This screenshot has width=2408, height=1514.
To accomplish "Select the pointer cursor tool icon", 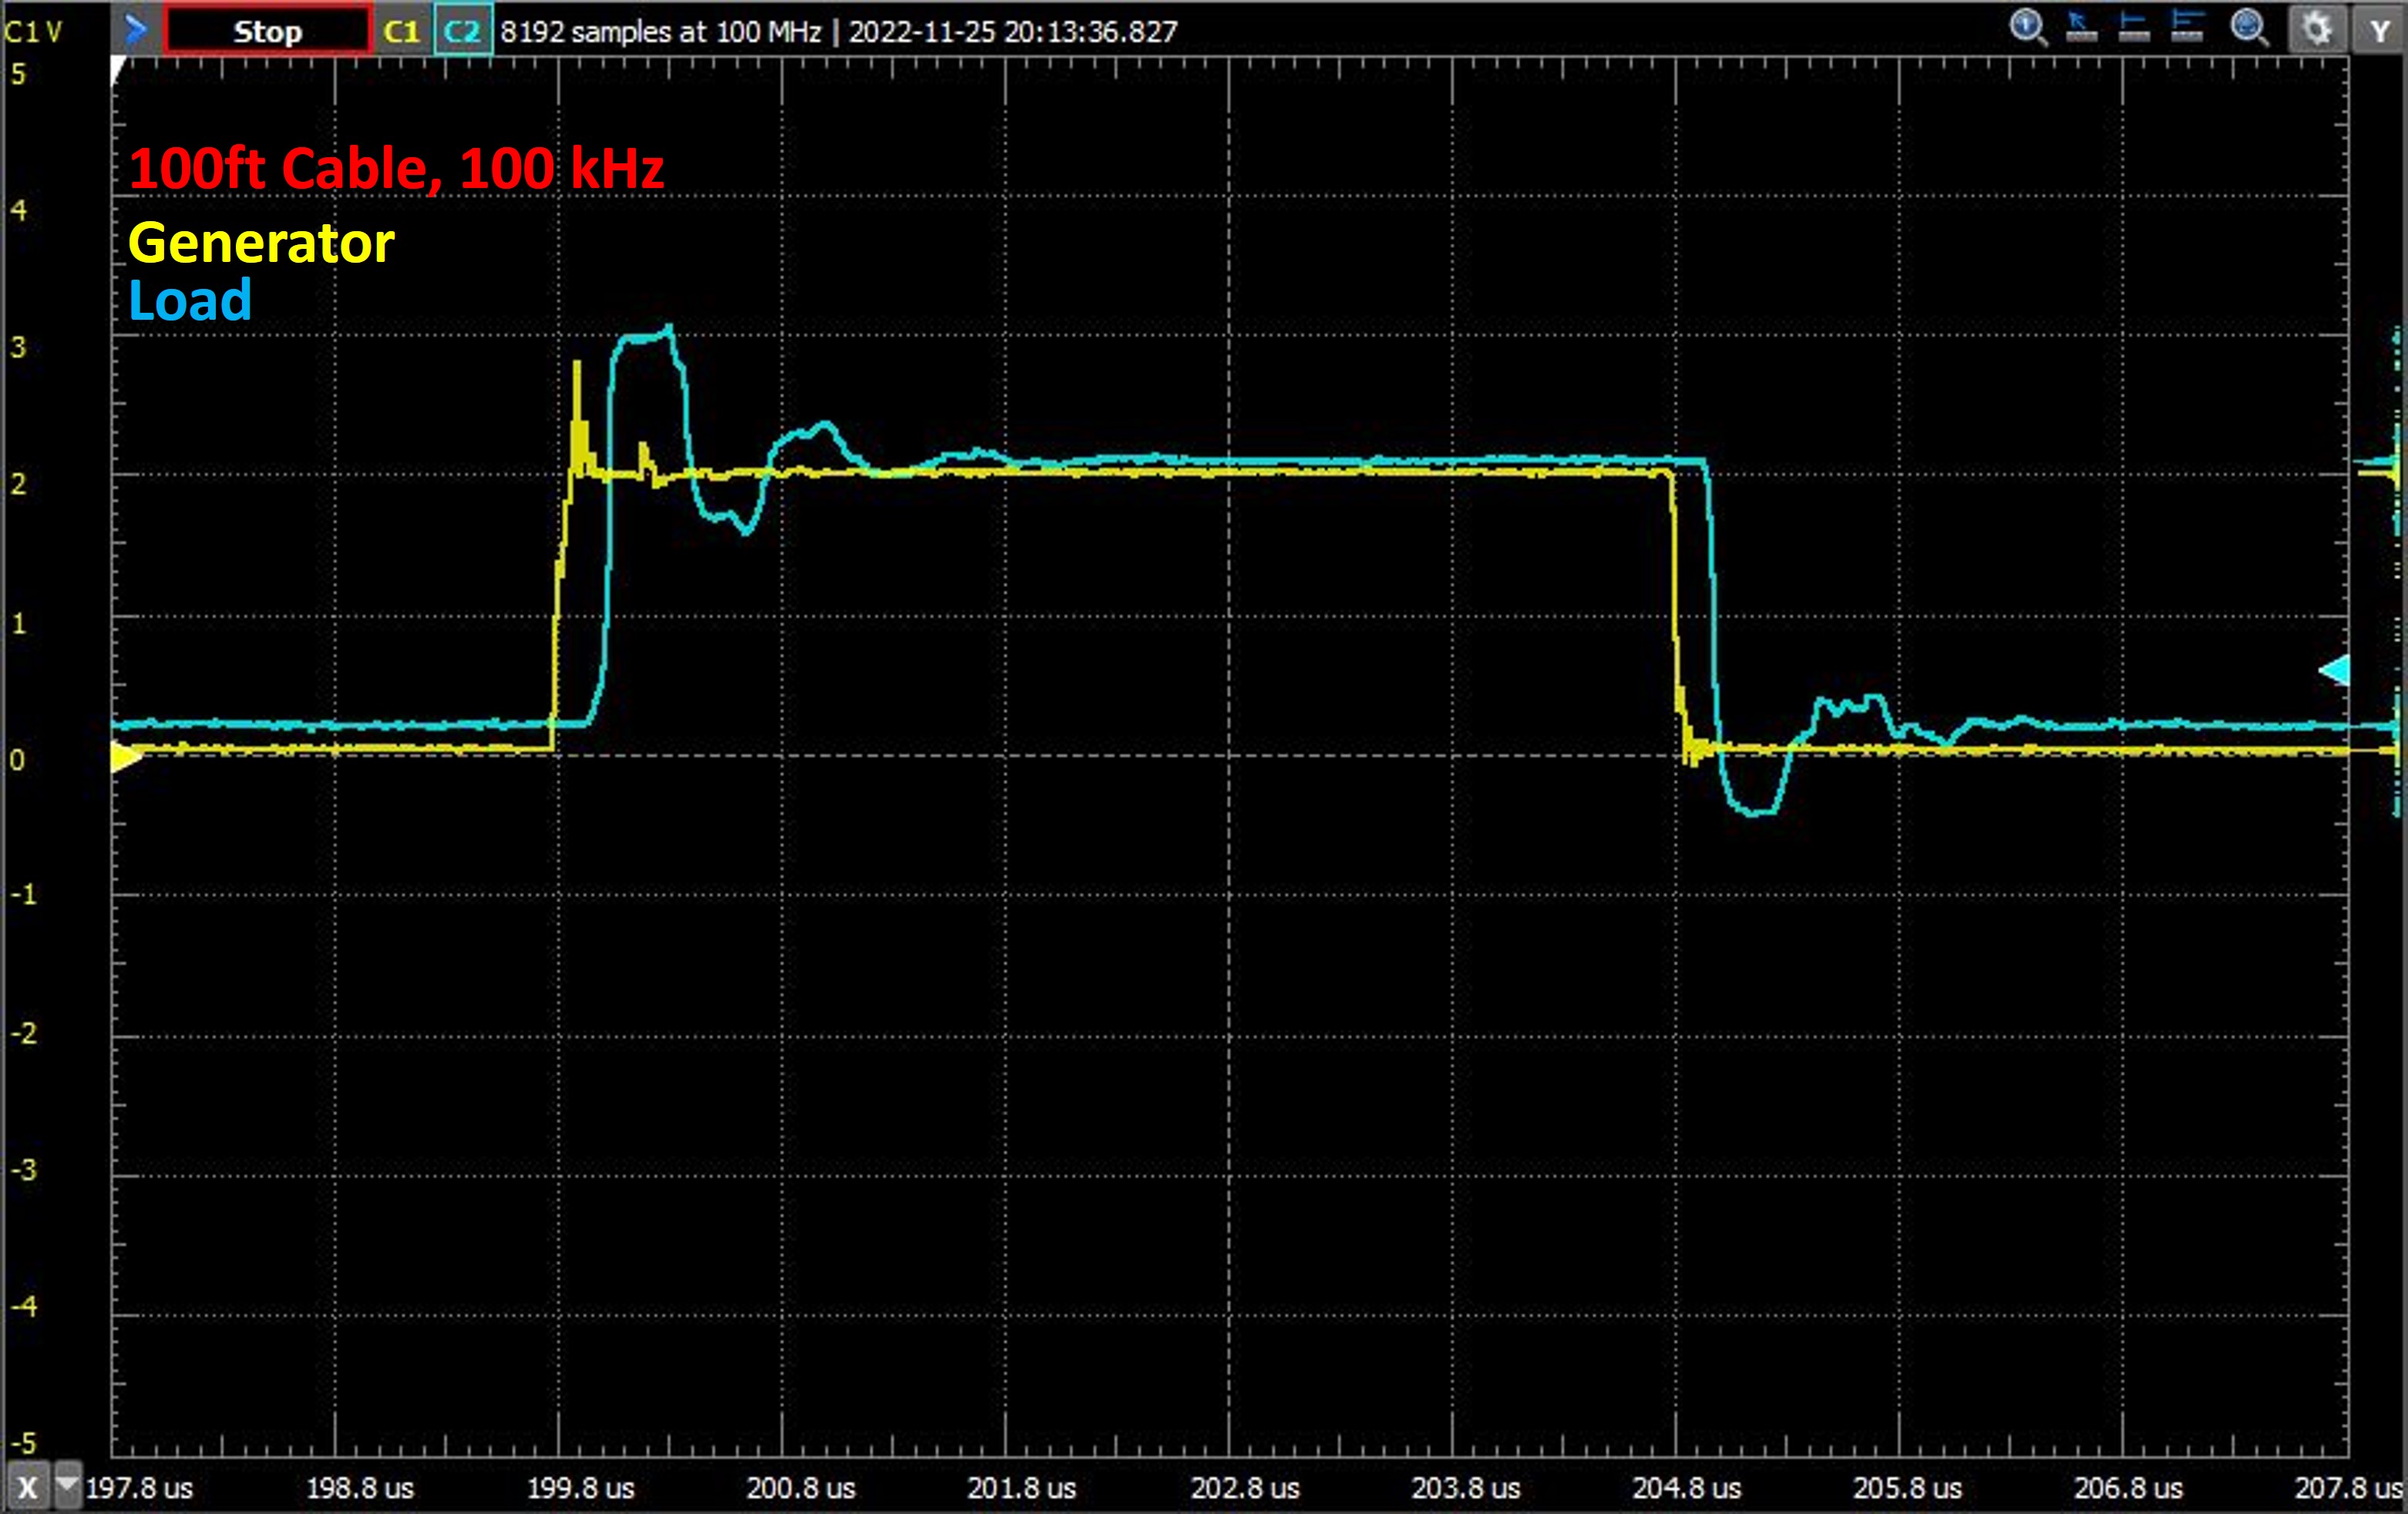I will coord(2082,28).
